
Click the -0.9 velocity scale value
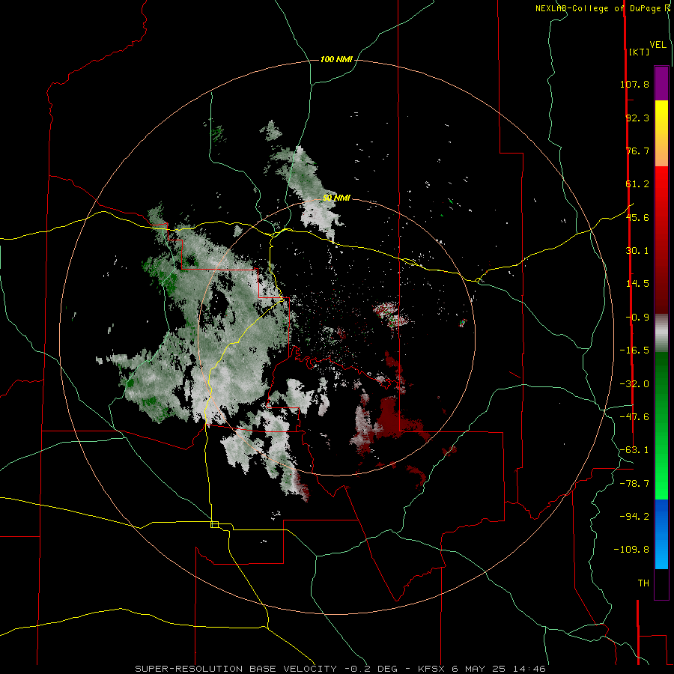tap(637, 318)
